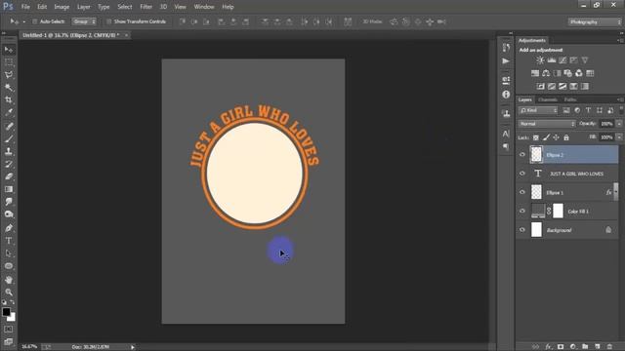Open the File menu

click(x=25, y=7)
